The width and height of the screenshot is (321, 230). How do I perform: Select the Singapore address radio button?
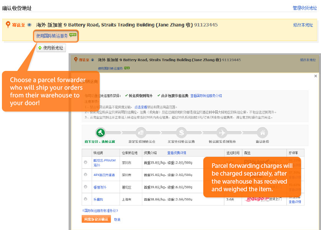tap(29, 25)
